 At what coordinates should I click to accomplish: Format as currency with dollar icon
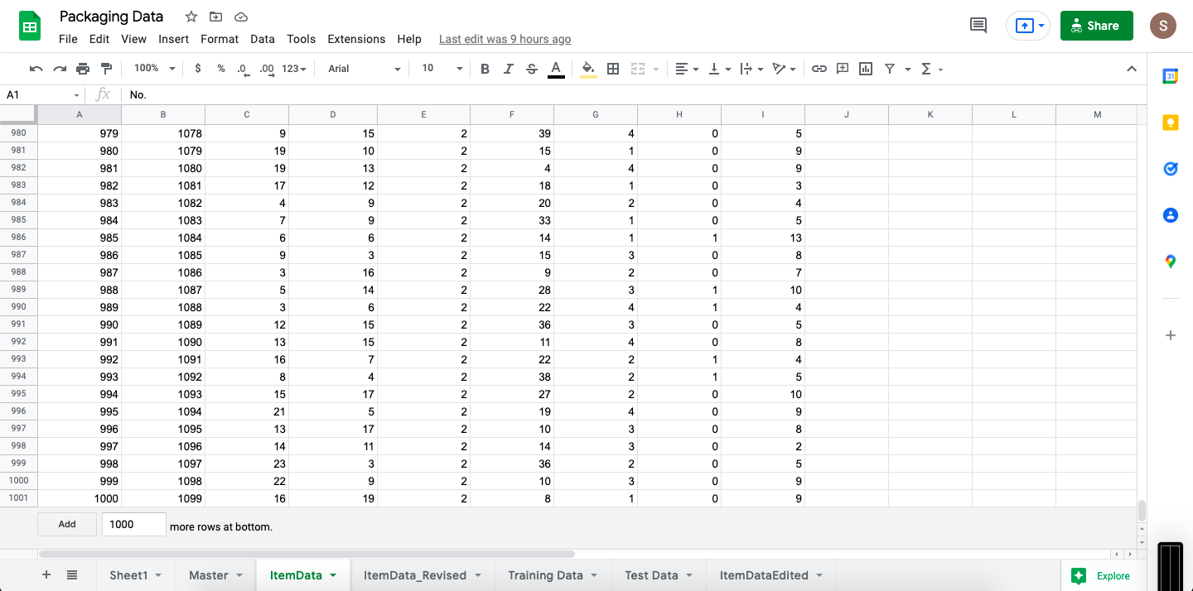point(197,69)
